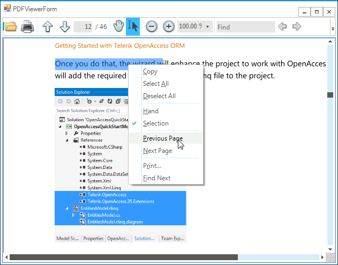Viewport: 338px width, 265px height.
Task: Open the zoom percentage dropdown
Action: point(207,27)
